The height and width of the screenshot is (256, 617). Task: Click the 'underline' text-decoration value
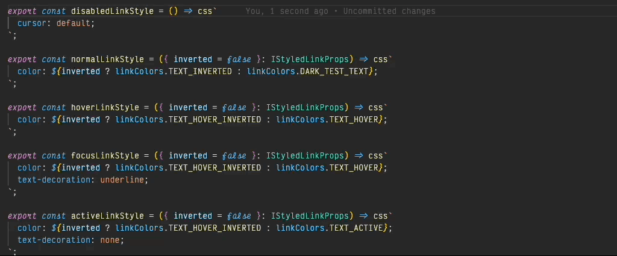coord(122,180)
